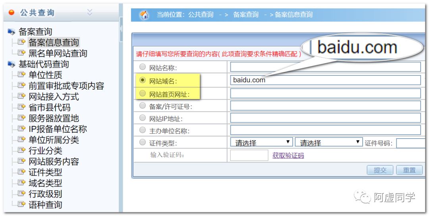
Task: Click the page icon beside 网站接入方式
Action: pyautogui.click(x=22, y=96)
